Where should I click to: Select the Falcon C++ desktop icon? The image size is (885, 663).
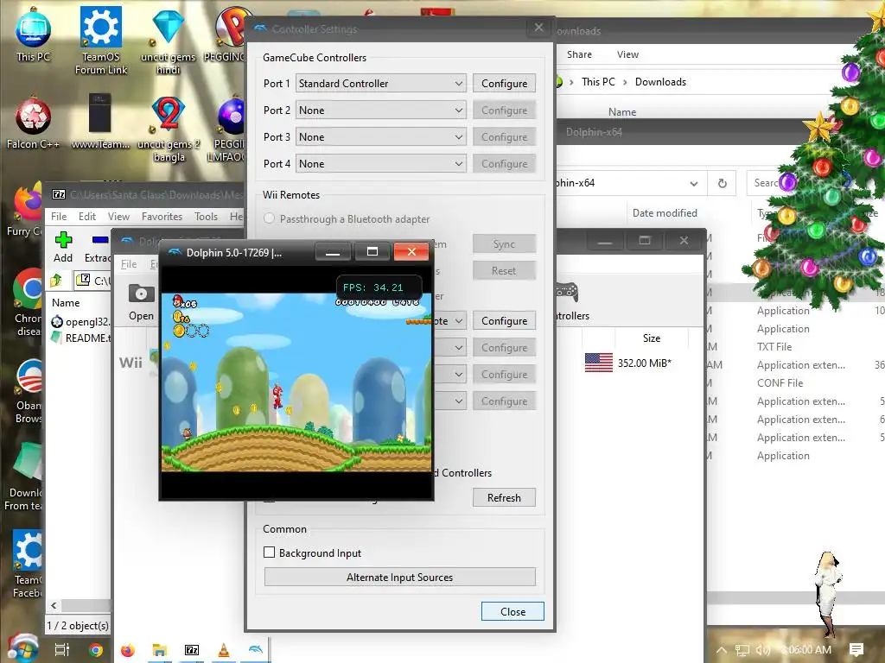(x=33, y=123)
